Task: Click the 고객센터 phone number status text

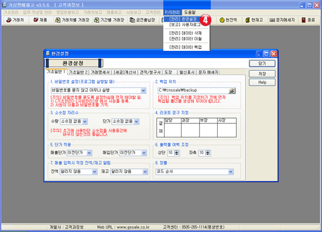Action: [x=193, y=227]
